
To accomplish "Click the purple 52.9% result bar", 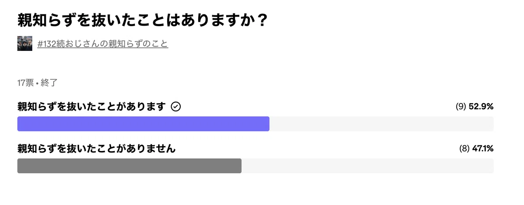I will 143,124.
